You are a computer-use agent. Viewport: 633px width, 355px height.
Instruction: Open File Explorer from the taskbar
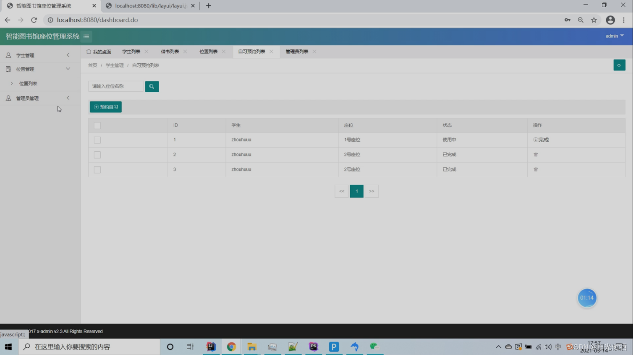[252, 347]
